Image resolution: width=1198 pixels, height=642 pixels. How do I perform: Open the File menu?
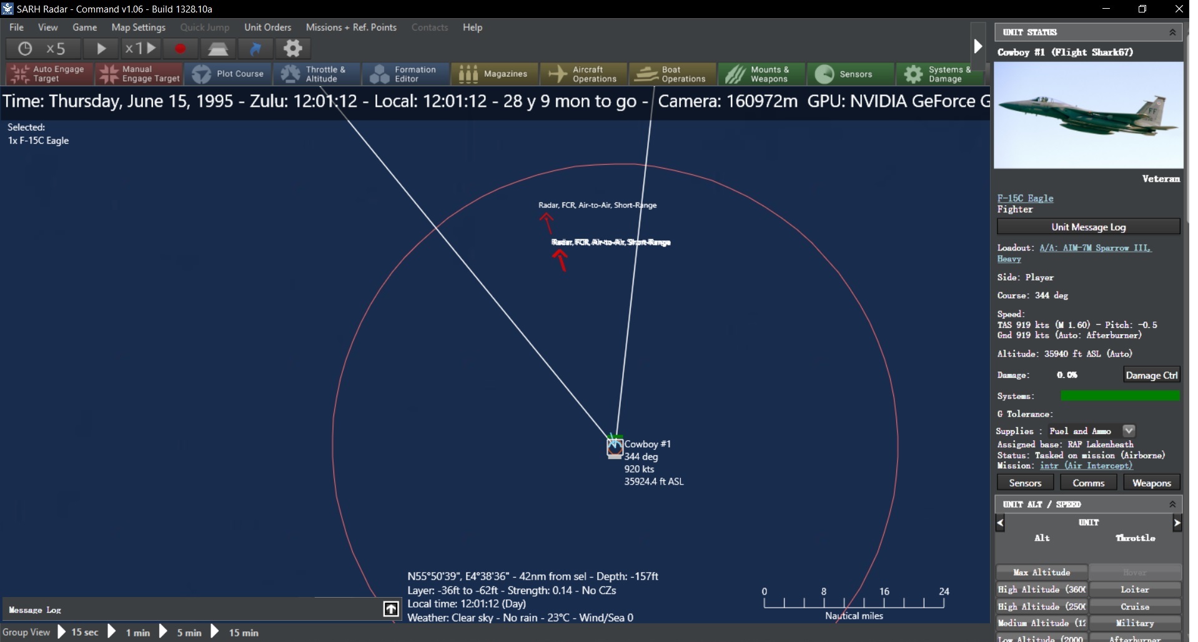tap(17, 27)
